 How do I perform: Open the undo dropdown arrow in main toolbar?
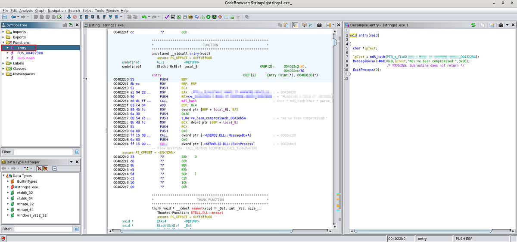pos(149,17)
